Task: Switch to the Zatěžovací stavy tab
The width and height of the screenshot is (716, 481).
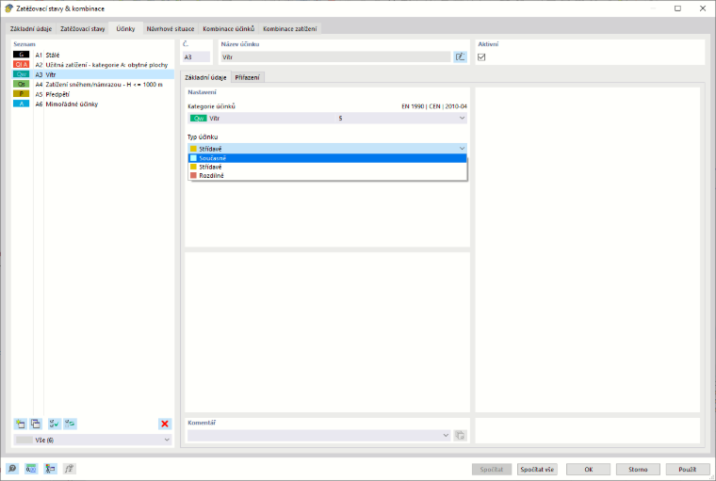Action: click(83, 29)
